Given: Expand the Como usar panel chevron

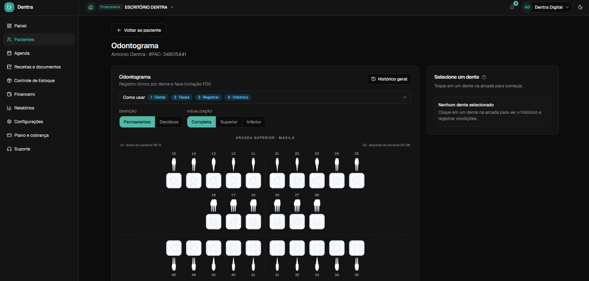Looking at the screenshot, I should coord(405,97).
